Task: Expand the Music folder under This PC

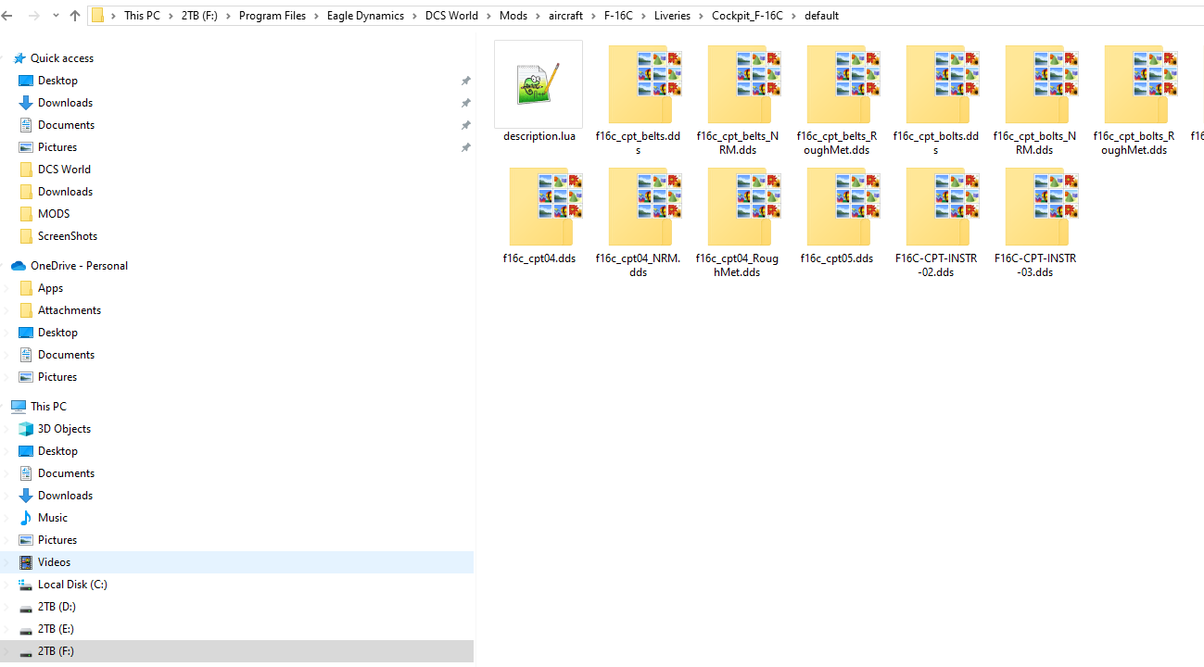Action: (7, 518)
